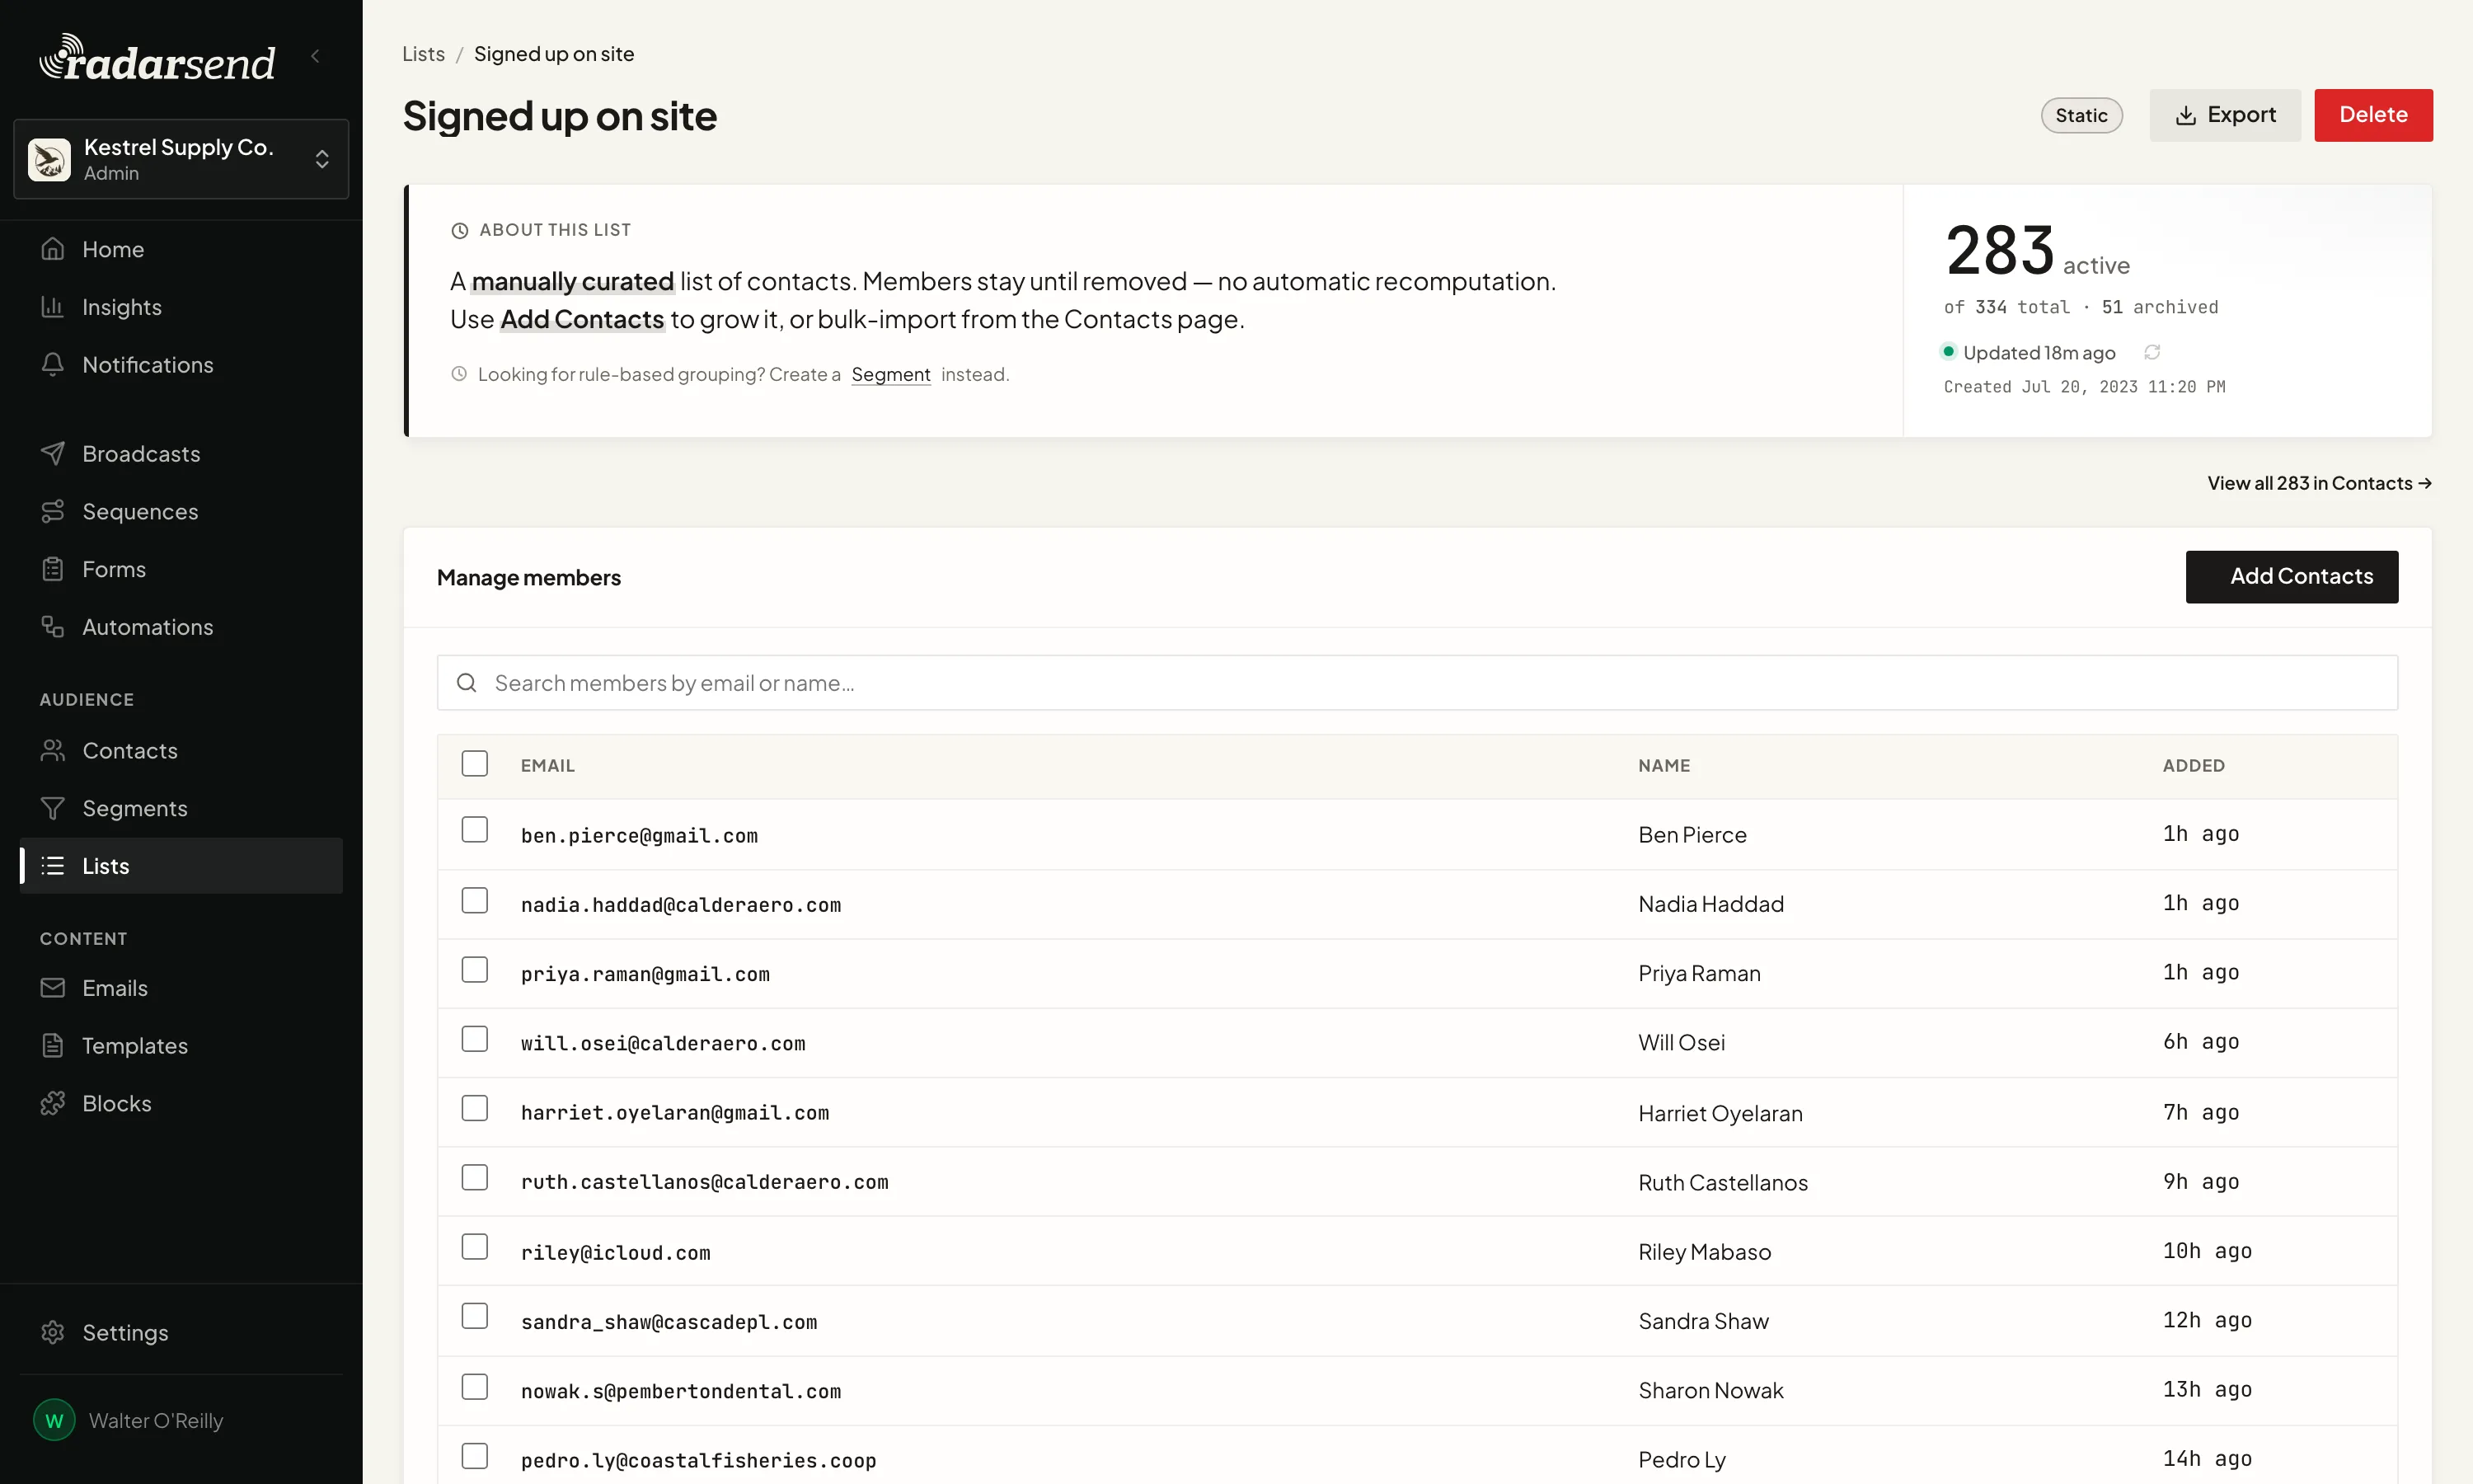The image size is (2473, 1484).
Task: Click the Pedro Ly name cell
Action: [x=1682, y=1460]
